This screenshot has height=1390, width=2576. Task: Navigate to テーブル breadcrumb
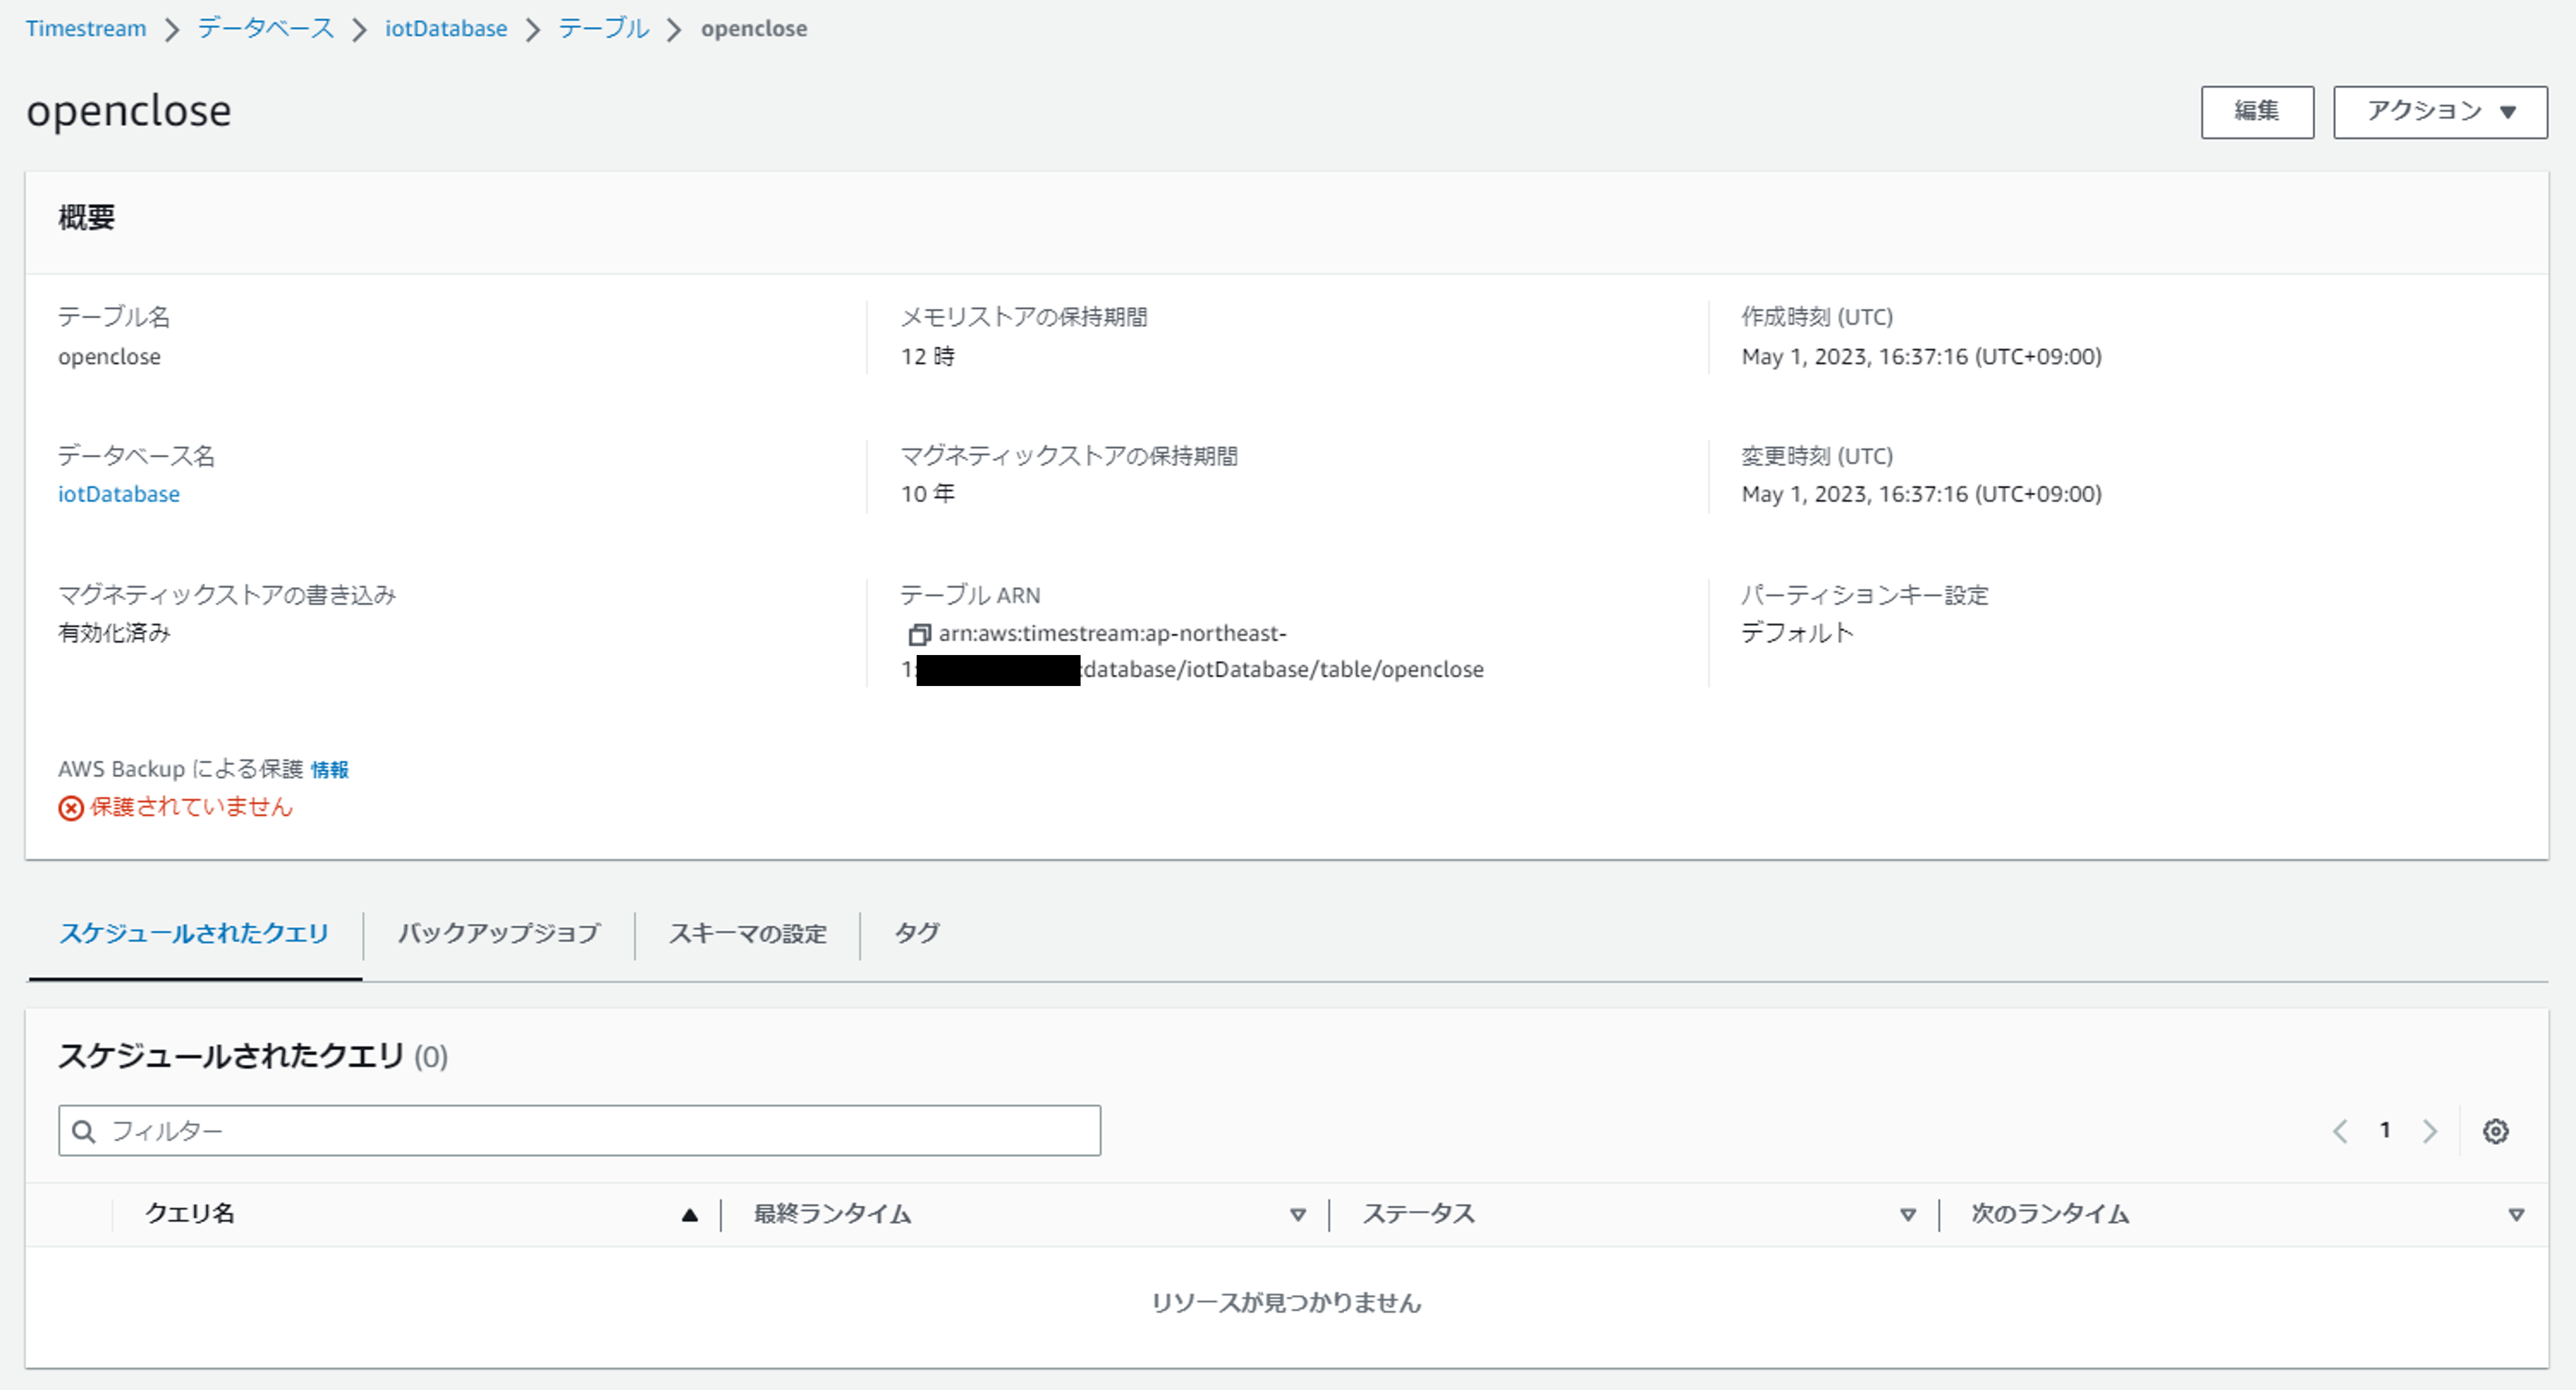[603, 29]
